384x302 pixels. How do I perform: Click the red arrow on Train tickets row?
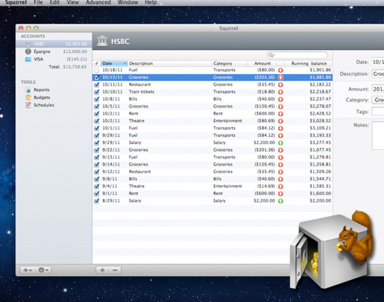[x=280, y=92]
